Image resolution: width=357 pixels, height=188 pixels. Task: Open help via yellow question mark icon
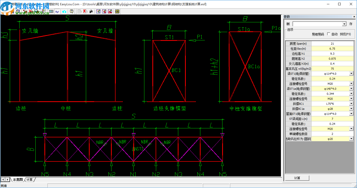72,11
